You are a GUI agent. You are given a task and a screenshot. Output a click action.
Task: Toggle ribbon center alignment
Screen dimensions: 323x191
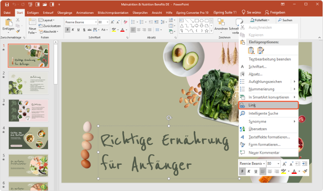pos(138,30)
